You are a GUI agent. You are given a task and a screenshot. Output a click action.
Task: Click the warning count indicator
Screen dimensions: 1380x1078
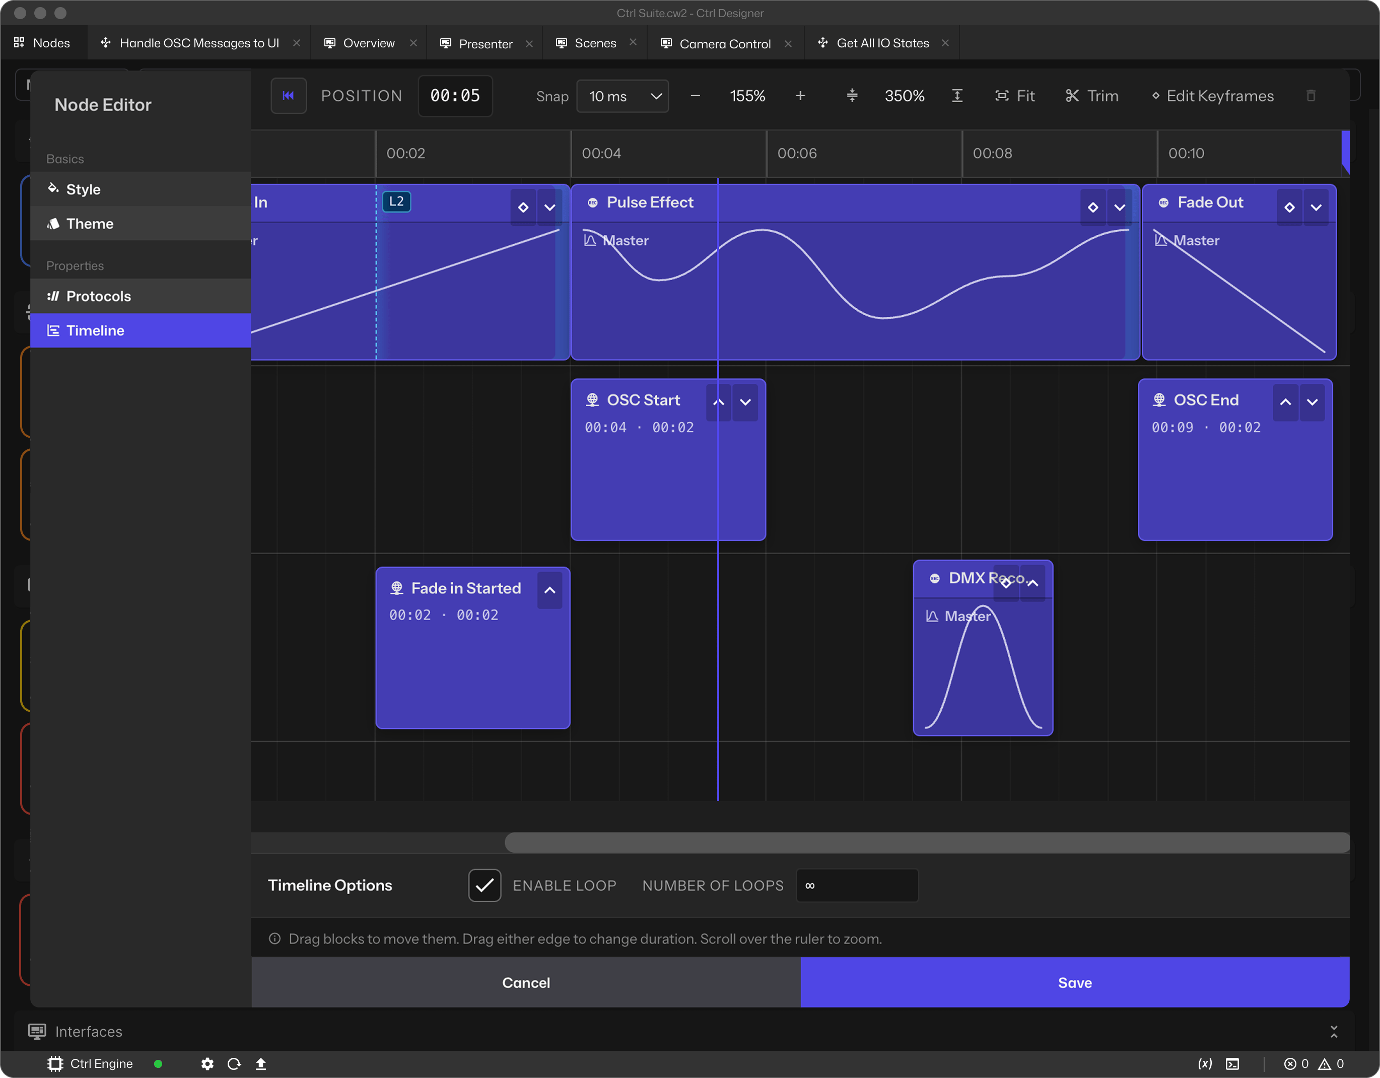[x=1331, y=1064]
